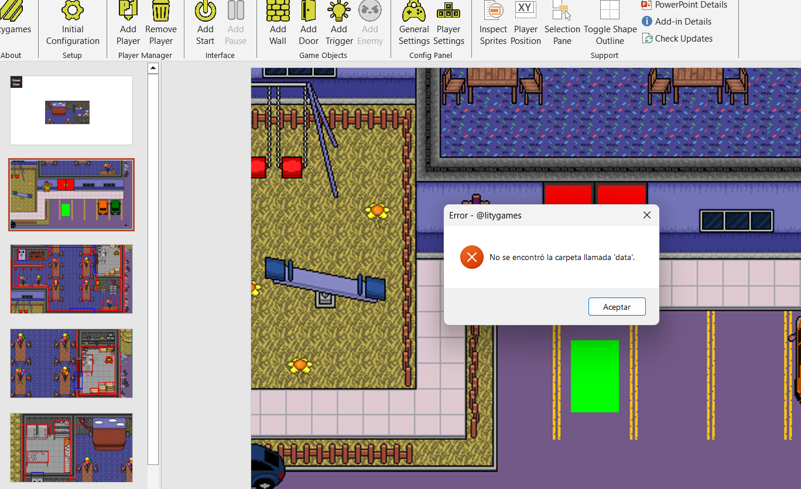Select the fourth slide thumbnail
This screenshot has height=489, width=801.
click(71, 363)
